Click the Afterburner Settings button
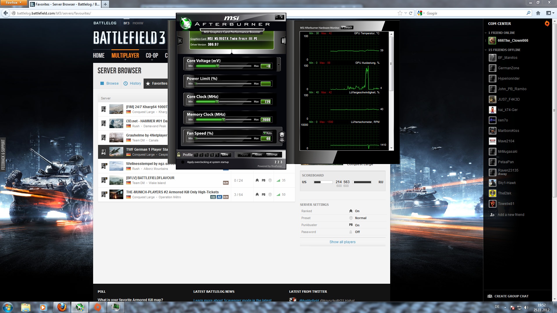The width and height of the screenshot is (557, 313). 272,154
